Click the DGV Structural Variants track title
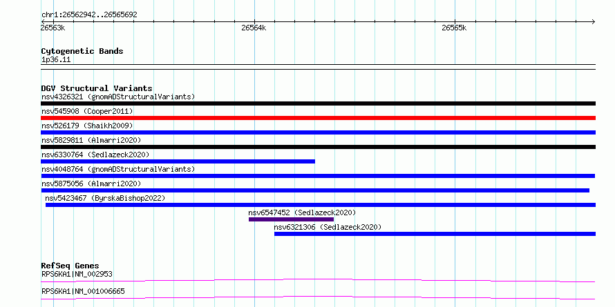The width and height of the screenshot is (615, 307). pos(97,88)
